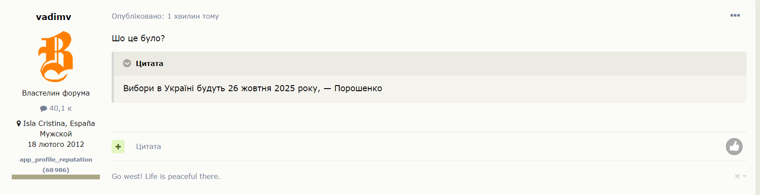Click the green plus multi-quote button
760x195 pixels.
tap(118, 147)
